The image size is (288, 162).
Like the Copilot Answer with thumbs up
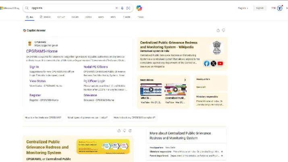coord(218,30)
